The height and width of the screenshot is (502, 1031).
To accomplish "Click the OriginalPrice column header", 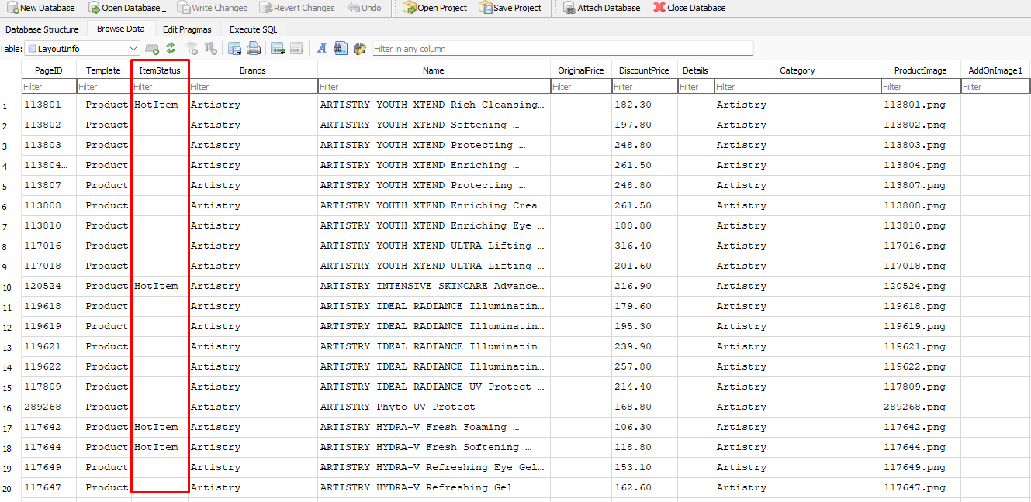I will [x=581, y=70].
